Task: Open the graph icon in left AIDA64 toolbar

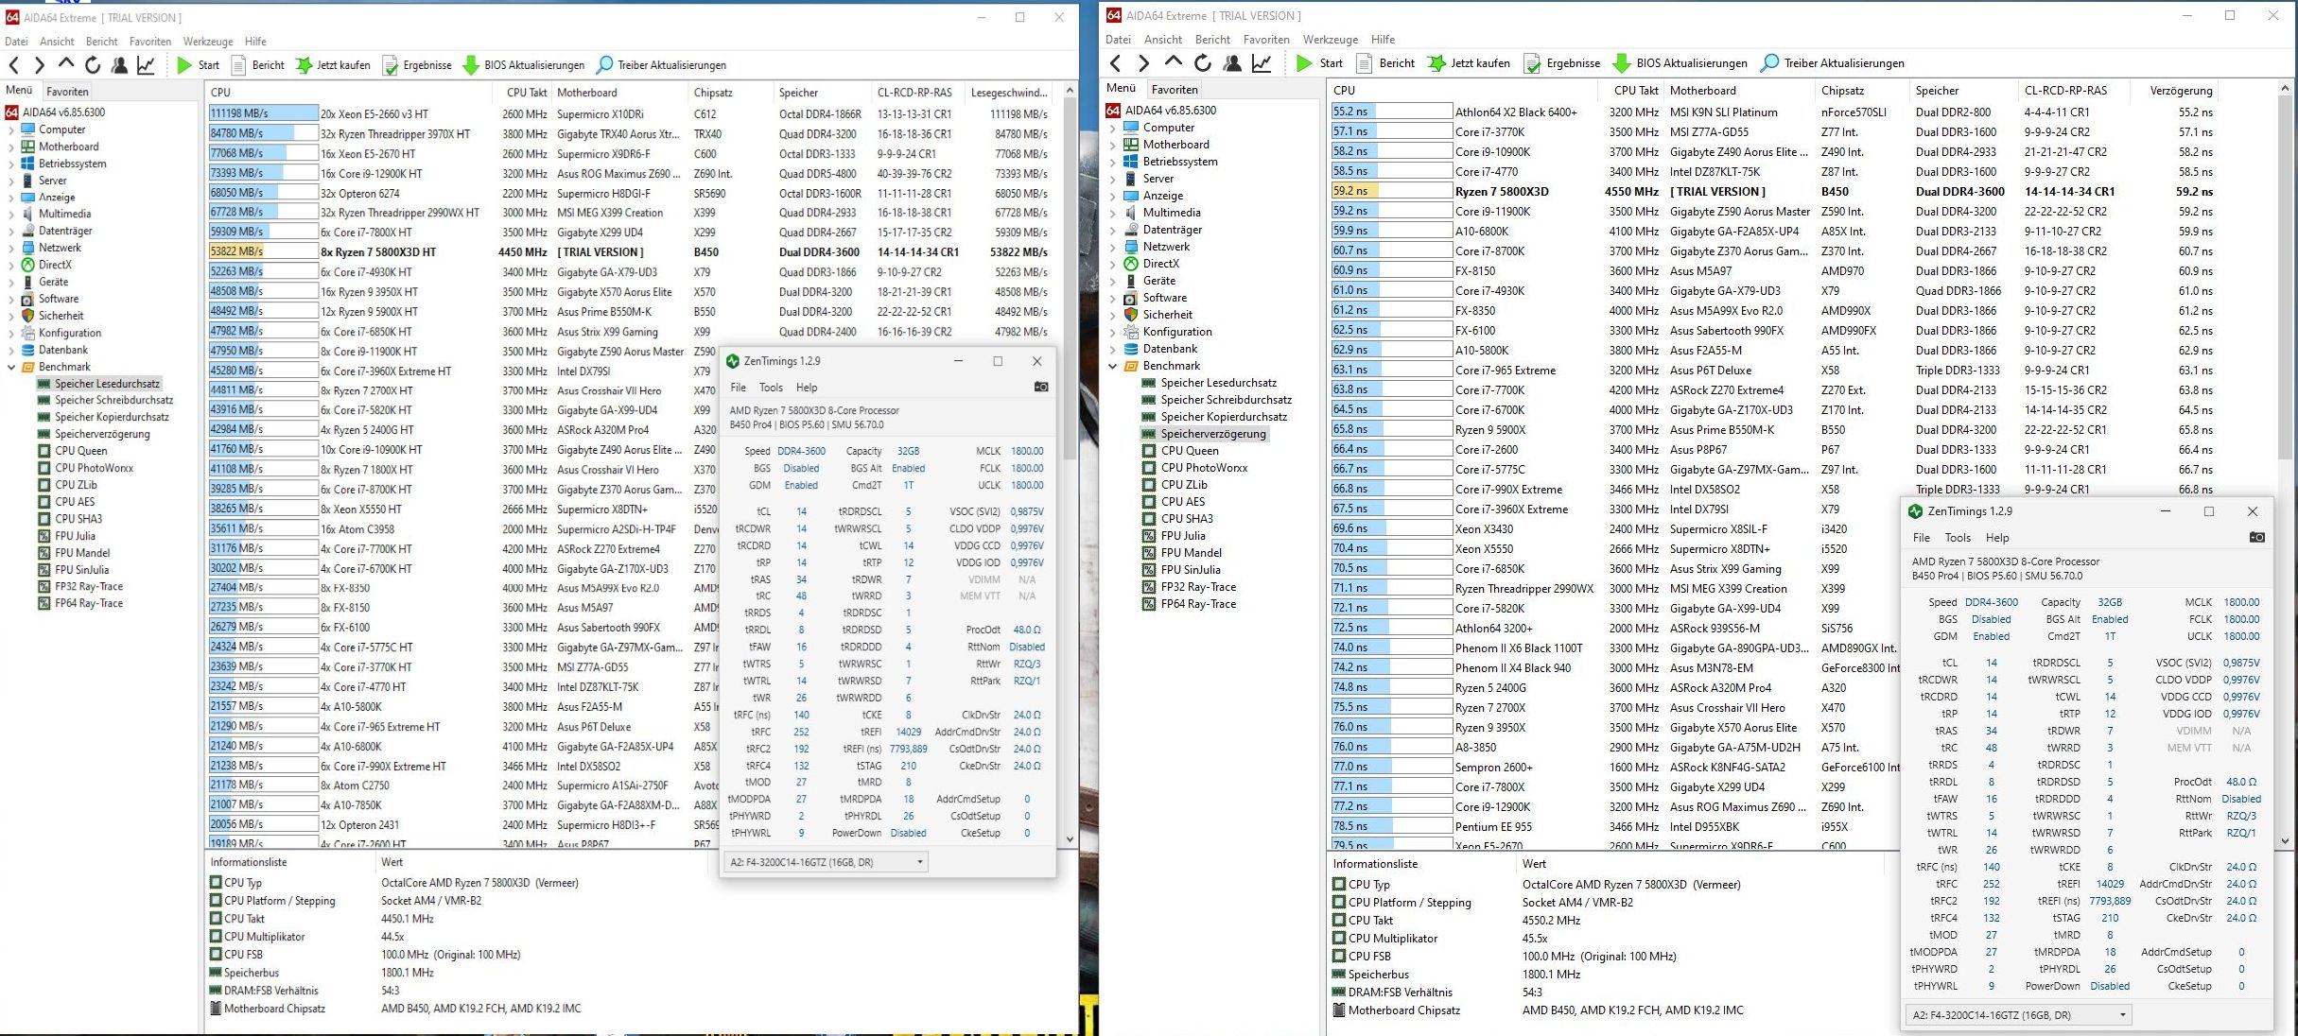Action: [147, 65]
